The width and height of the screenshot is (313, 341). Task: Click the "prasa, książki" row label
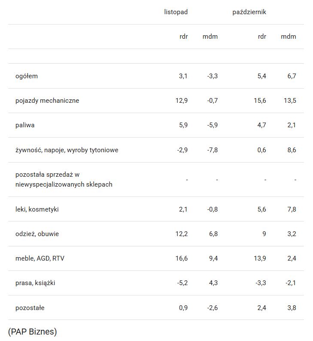point(35,283)
